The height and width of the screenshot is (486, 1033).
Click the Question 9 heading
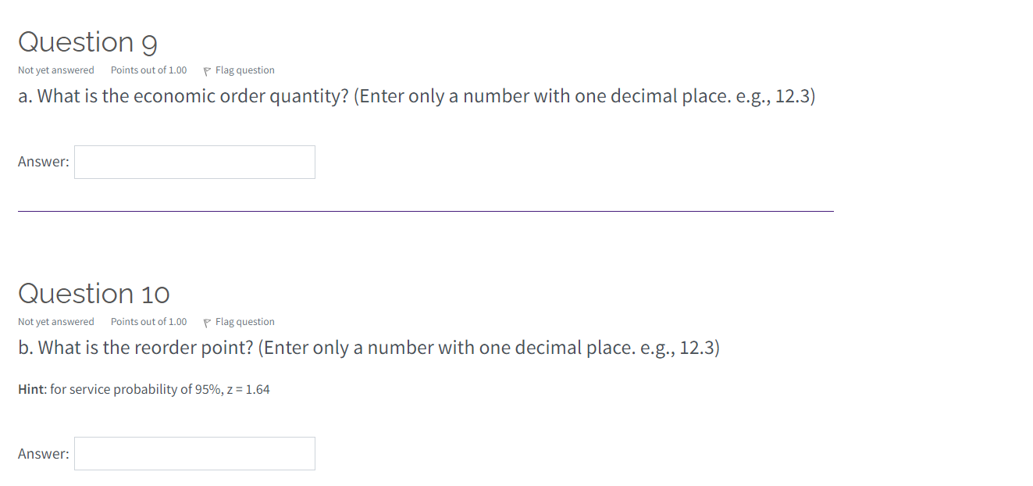[87, 41]
